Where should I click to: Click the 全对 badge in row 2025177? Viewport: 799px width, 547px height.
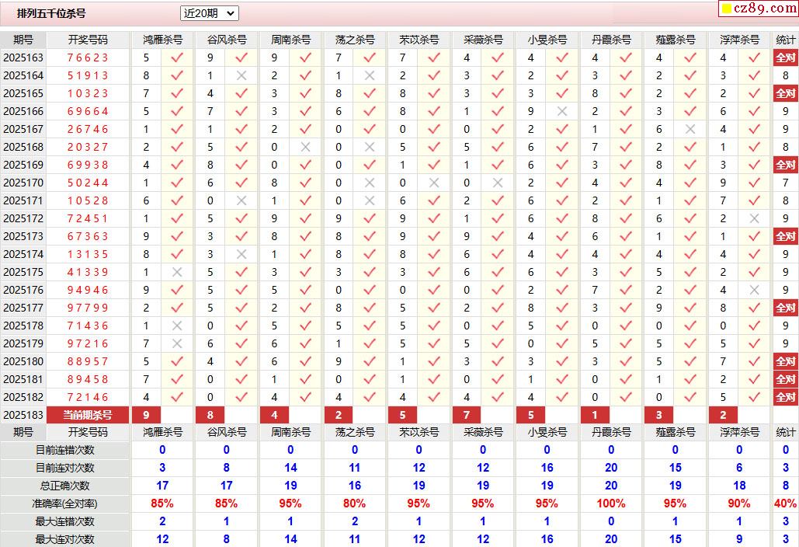785,308
